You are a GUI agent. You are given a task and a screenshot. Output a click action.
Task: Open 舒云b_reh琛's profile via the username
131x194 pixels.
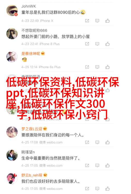coord(32,175)
